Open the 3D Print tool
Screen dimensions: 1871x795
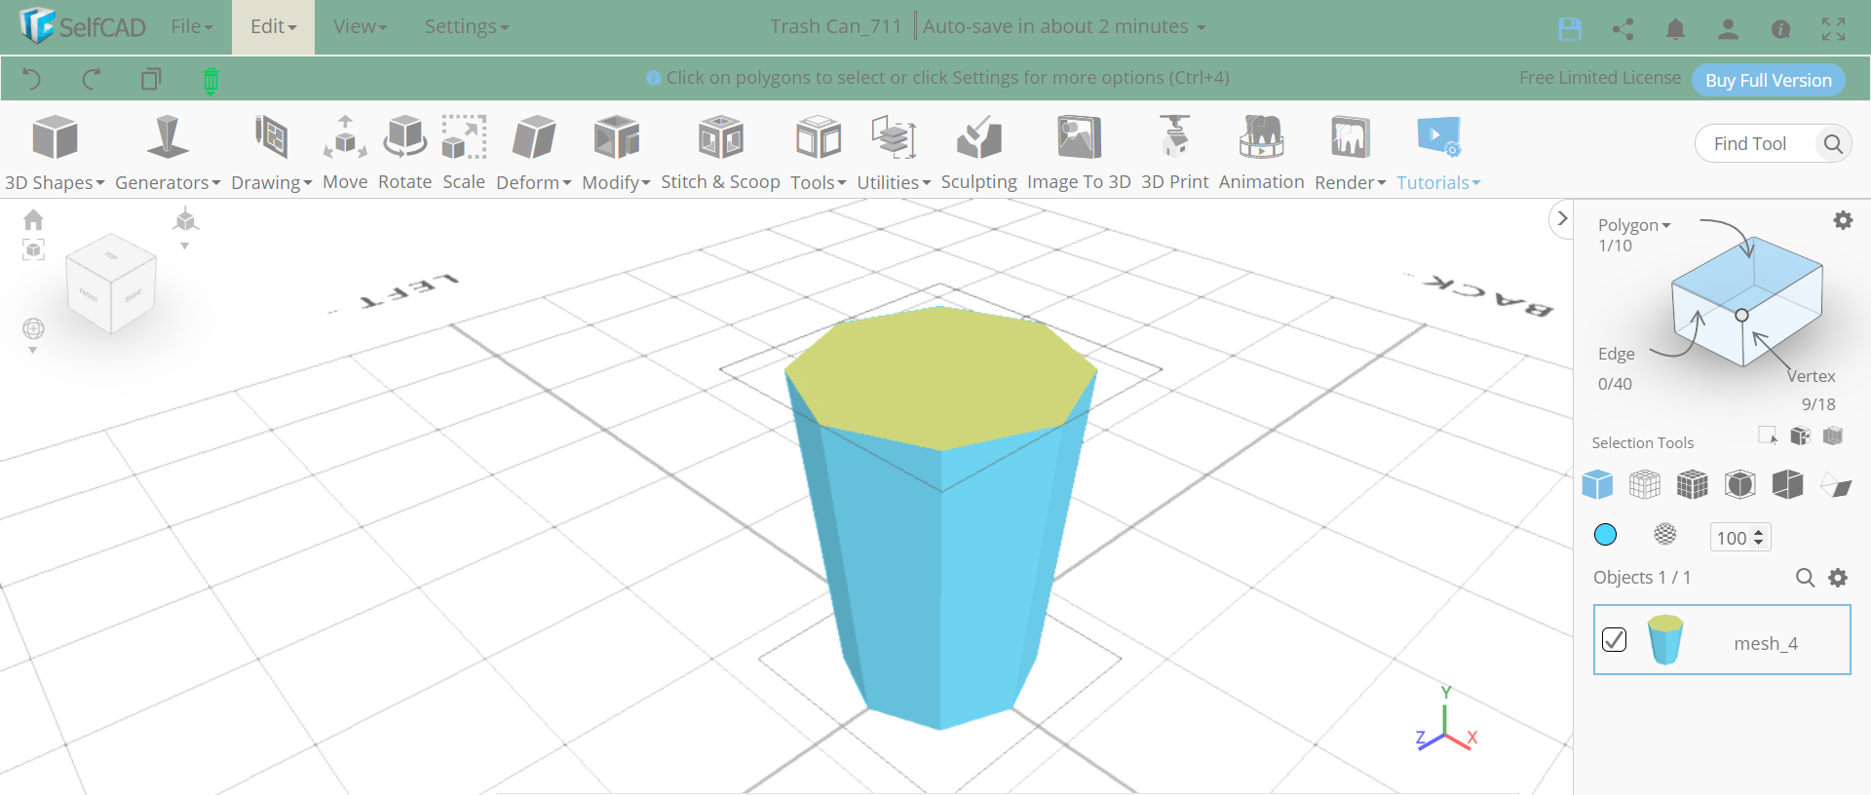click(x=1174, y=152)
